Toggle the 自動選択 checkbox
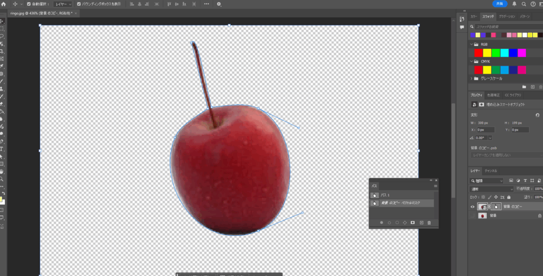 pyautogui.click(x=29, y=4)
